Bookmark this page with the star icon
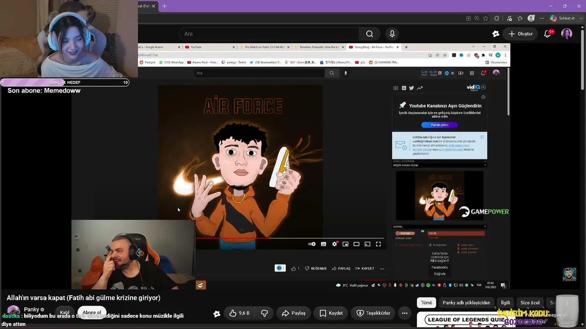 pyautogui.click(x=485, y=18)
